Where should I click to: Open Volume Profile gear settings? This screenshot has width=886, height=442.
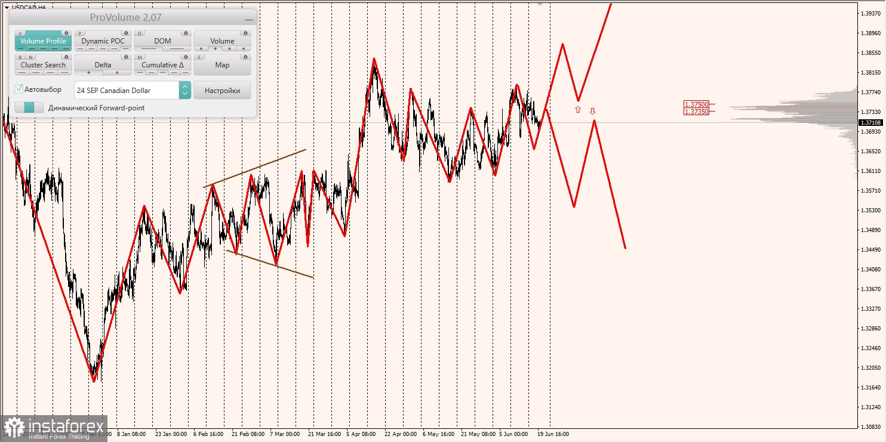point(66,33)
